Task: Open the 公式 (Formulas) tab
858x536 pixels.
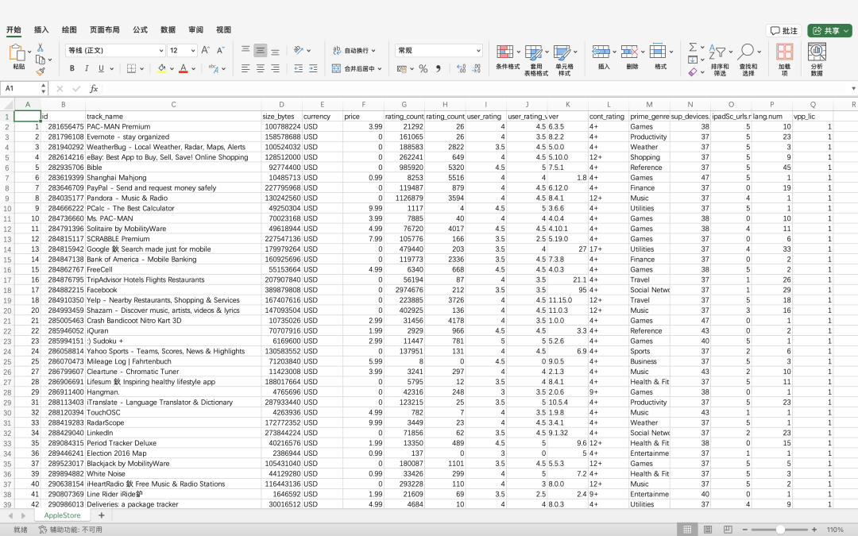Action: tap(140, 29)
